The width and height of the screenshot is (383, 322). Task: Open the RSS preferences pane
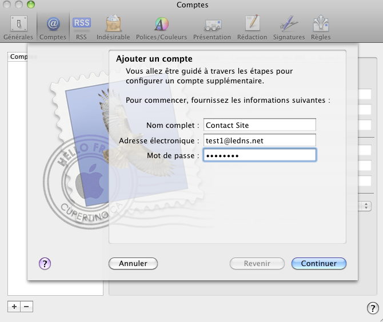[x=81, y=27]
